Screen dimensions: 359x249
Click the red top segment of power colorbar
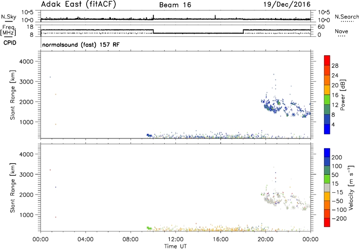tap(327, 60)
